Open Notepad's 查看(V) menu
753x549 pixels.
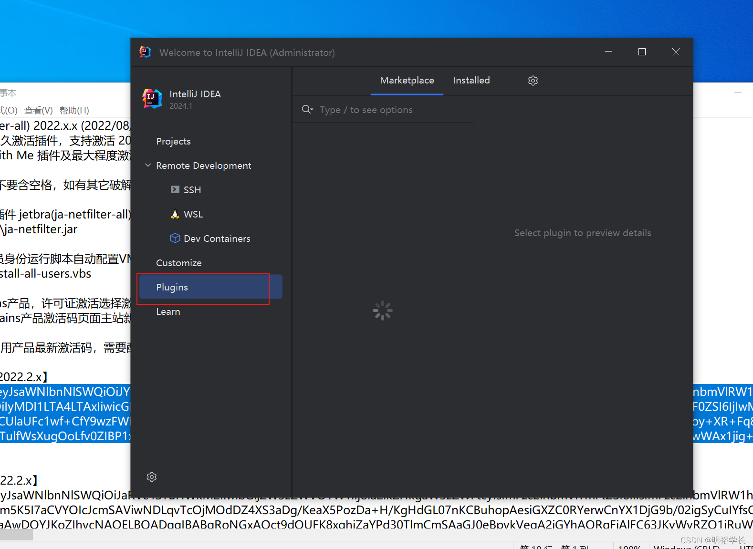tap(39, 110)
